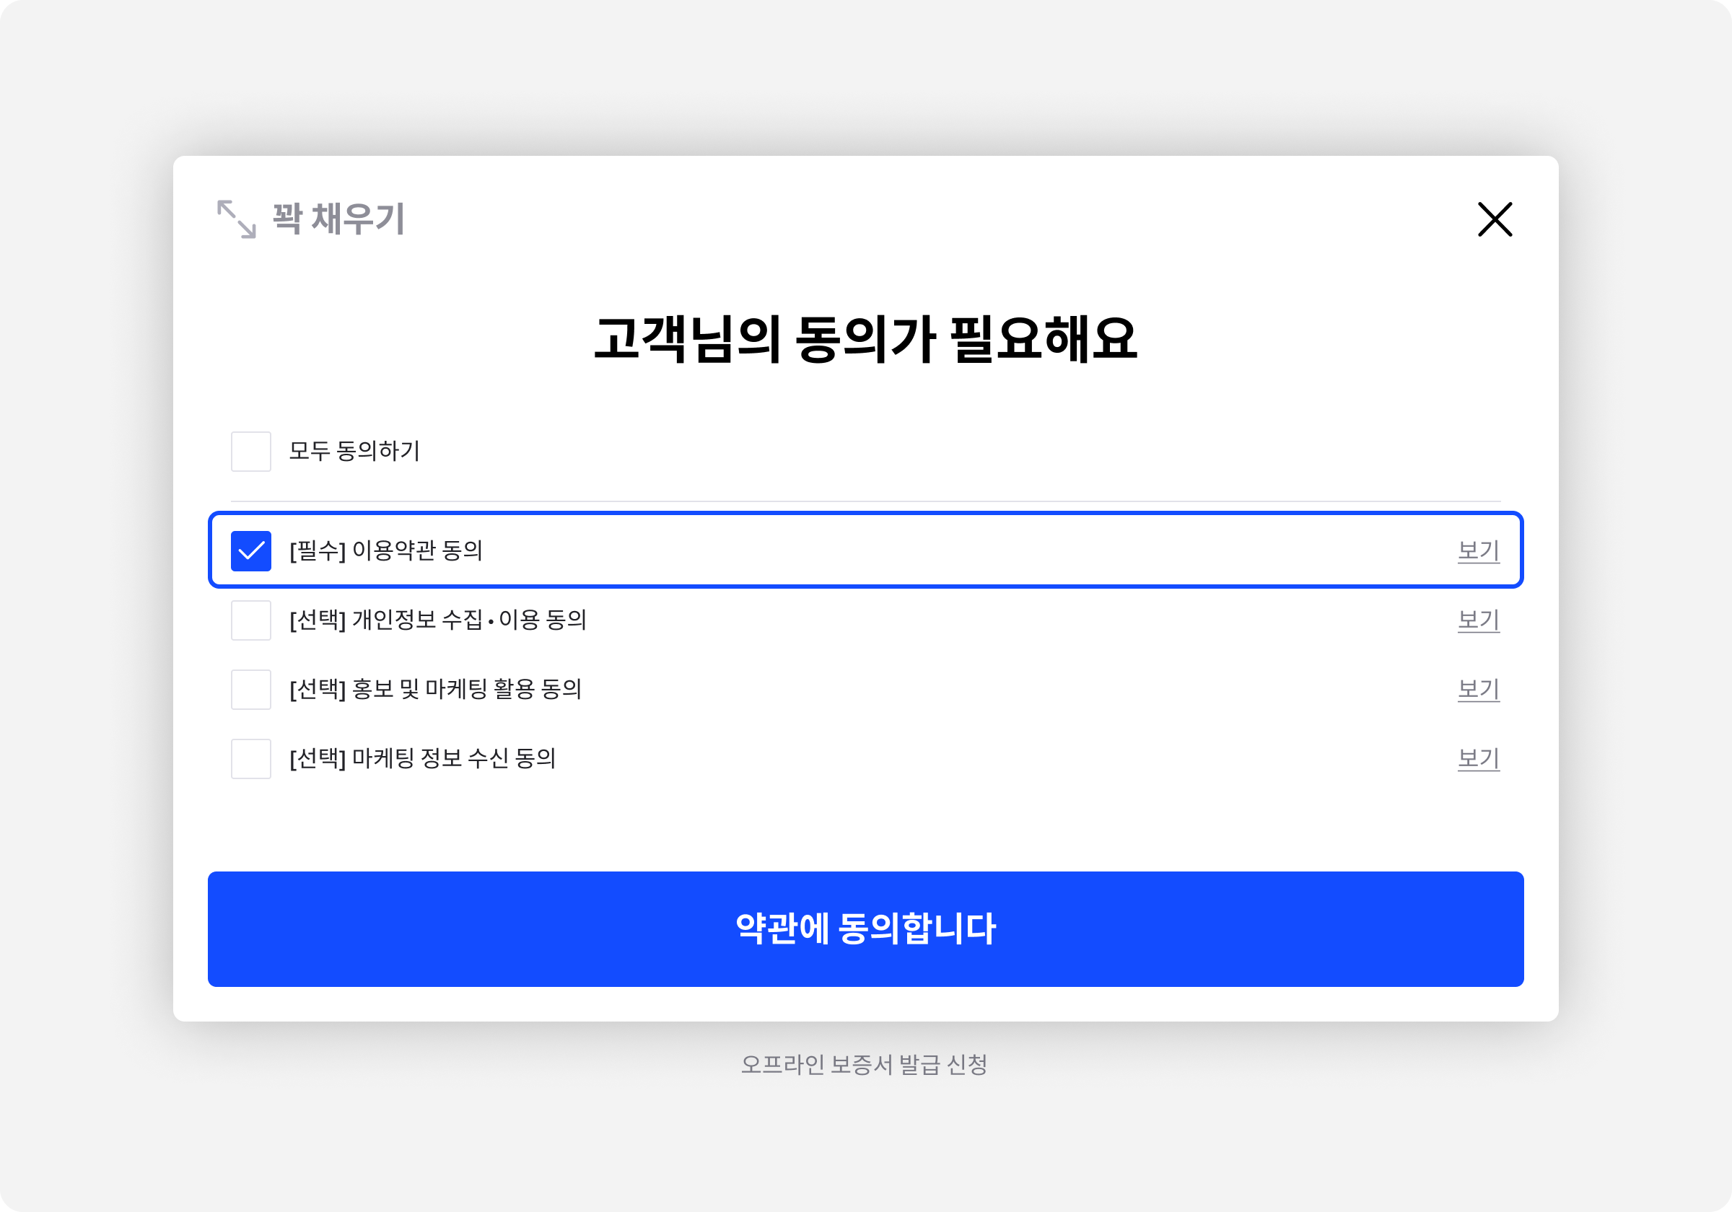Click the [필수] 이용약관 동의 label text
Viewport: 1732px width, 1212px height.
(386, 551)
